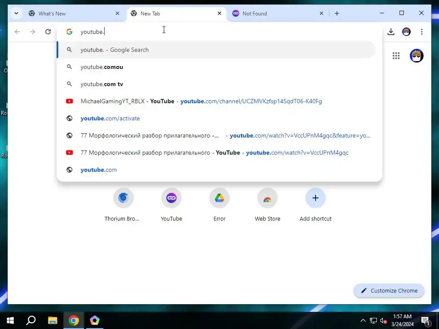This screenshot has height=329, width=439.
Task: Open the Chrome profile avatar in toolbar
Action: pyautogui.click(x=406, y=32)
